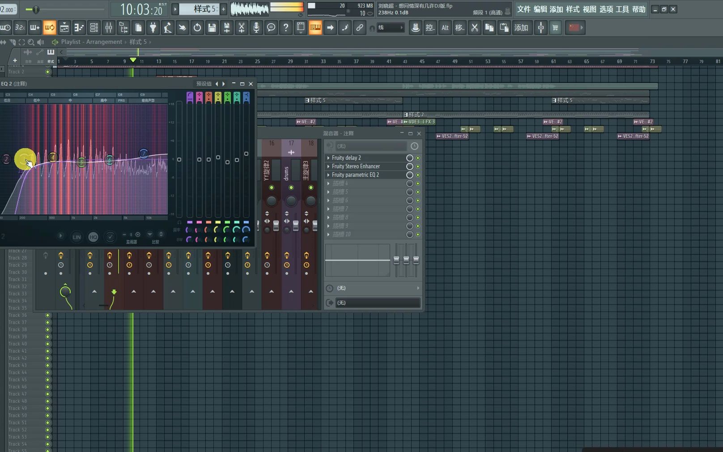723x452 pixels.
Task: Open the 文件 menu
Action: coord(524,9)
